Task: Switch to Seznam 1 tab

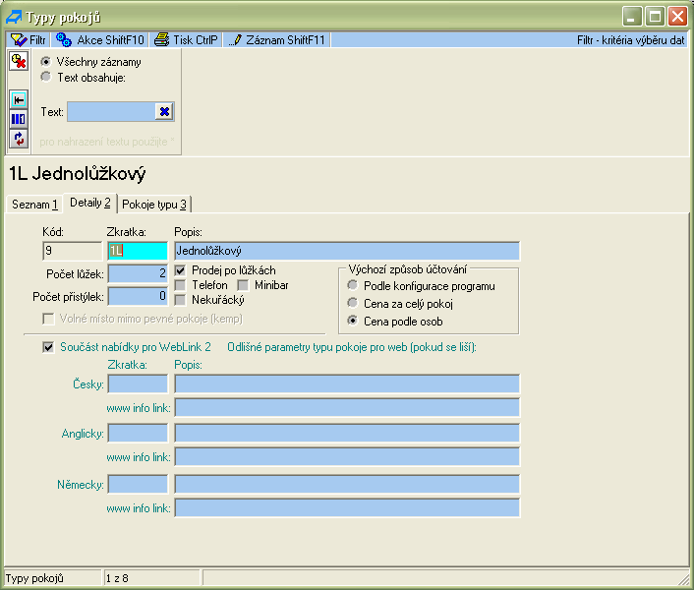Action: pyautogui.click(x=34, y=205)
